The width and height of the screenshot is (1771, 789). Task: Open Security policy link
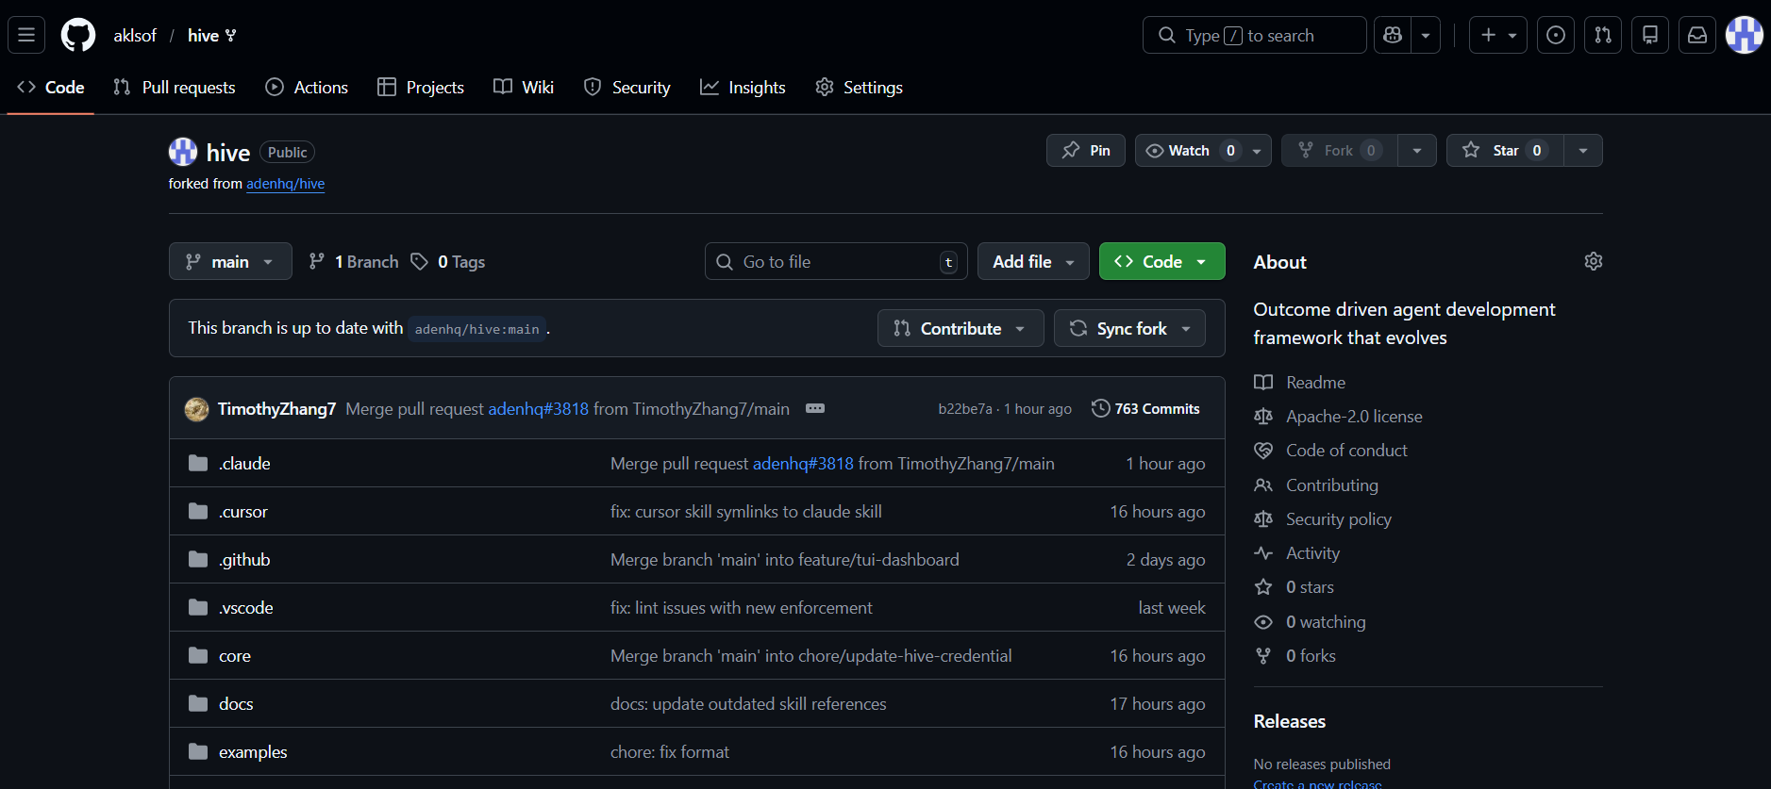[1323, 518]
